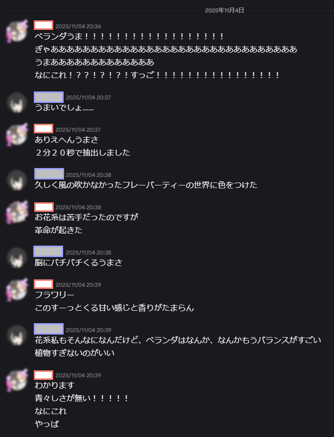The image size is (334, 437).
Task: Click the timestamp 2025/11/04 20:36
Action: (78, 26)
